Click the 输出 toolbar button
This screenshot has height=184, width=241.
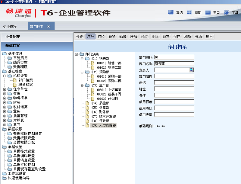[123, 37]
